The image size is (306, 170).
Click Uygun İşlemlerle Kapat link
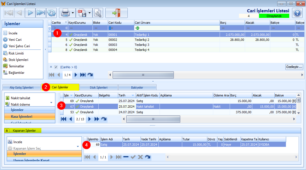31,160
